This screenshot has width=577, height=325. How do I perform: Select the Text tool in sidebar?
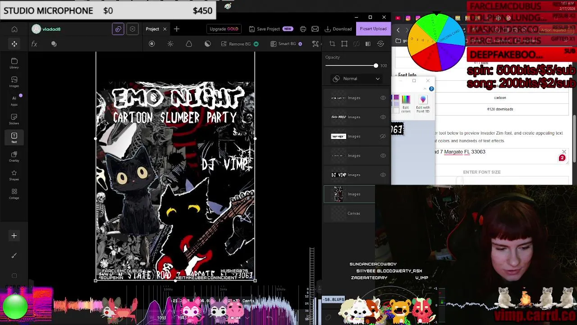14,138
